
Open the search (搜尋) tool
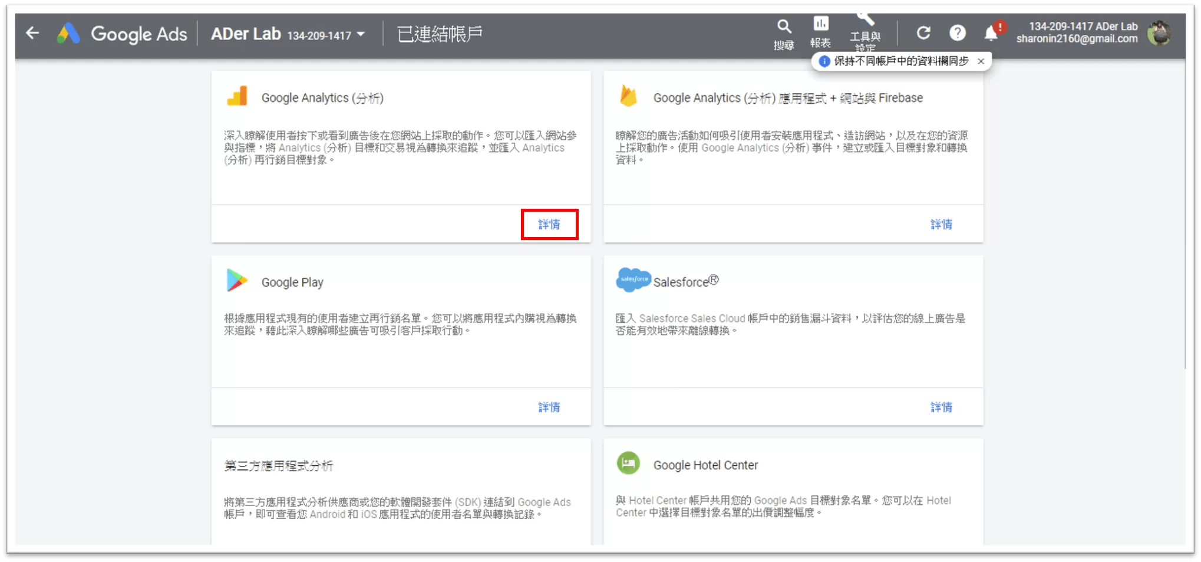coord(783,34)
